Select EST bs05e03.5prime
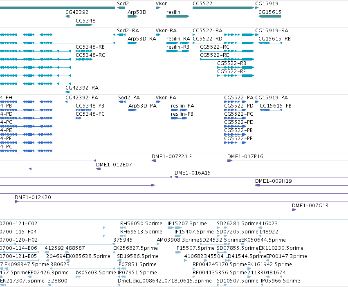This screenshot has width=348, height=287. 96,273
